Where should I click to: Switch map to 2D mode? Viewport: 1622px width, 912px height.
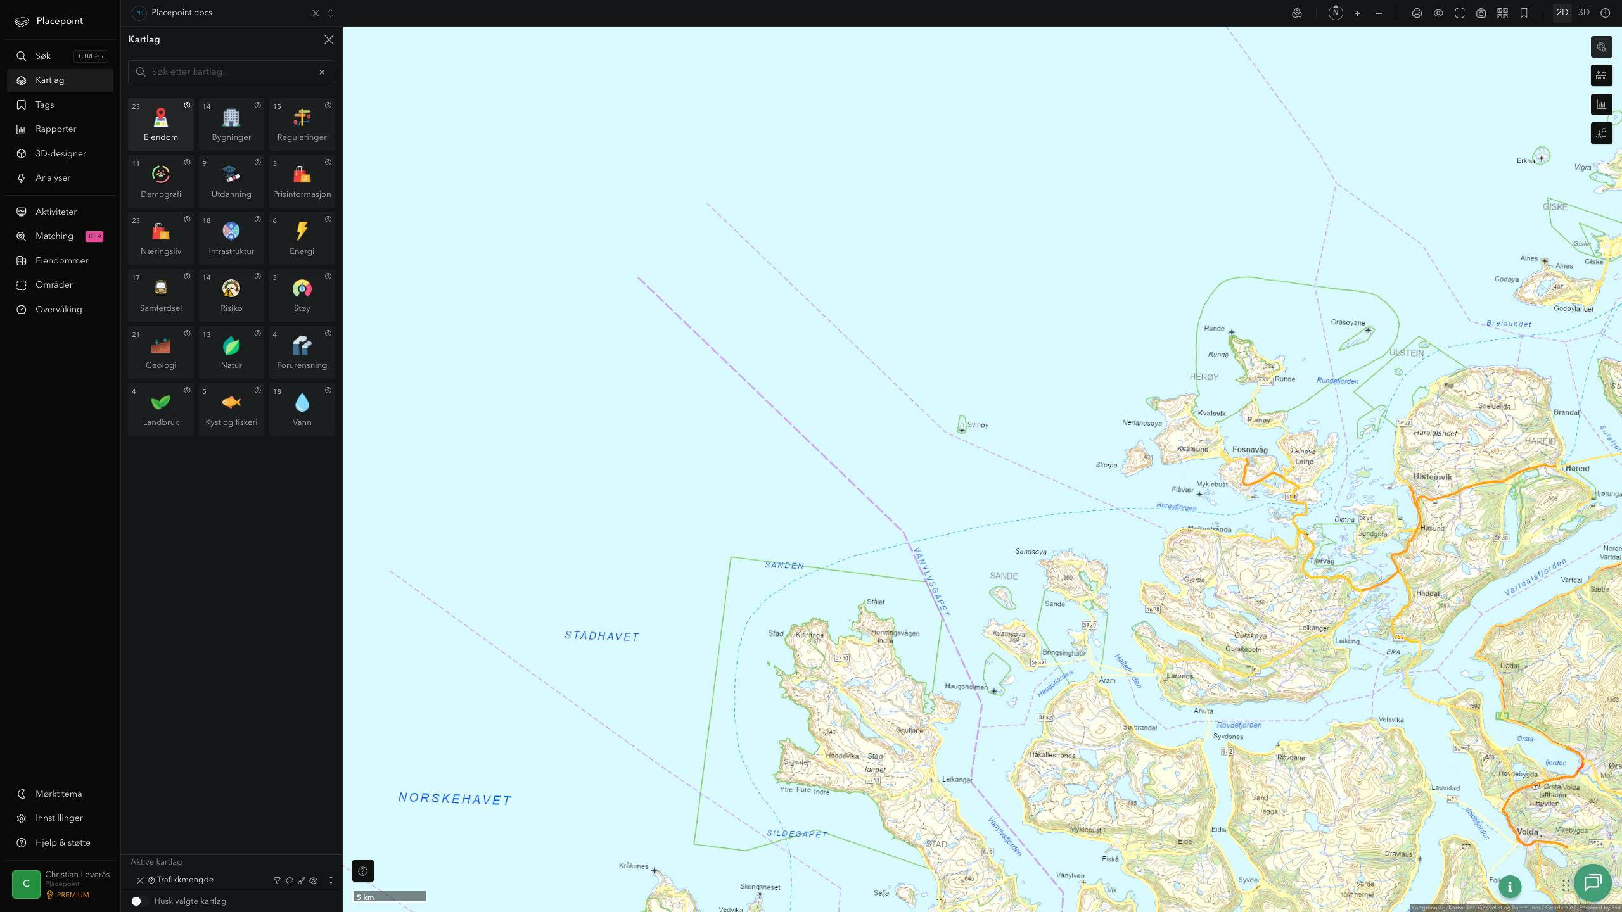[x=1562, y=13]
